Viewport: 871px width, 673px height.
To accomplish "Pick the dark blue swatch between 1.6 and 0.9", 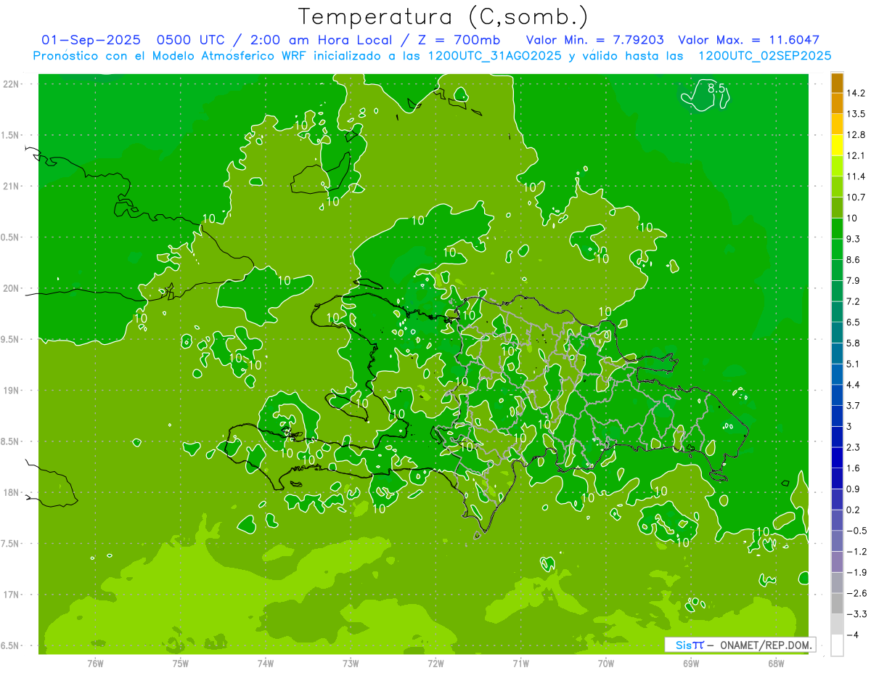I will [x=837, y=478].
